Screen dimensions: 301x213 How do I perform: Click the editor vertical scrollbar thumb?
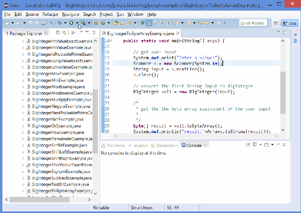click(x=283, y=92)
